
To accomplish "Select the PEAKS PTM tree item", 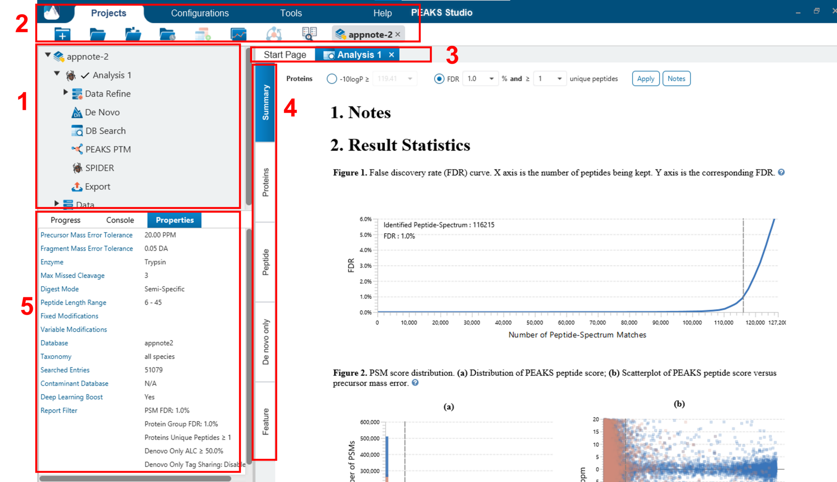I will pyautogui.click(x=108, y=150).
